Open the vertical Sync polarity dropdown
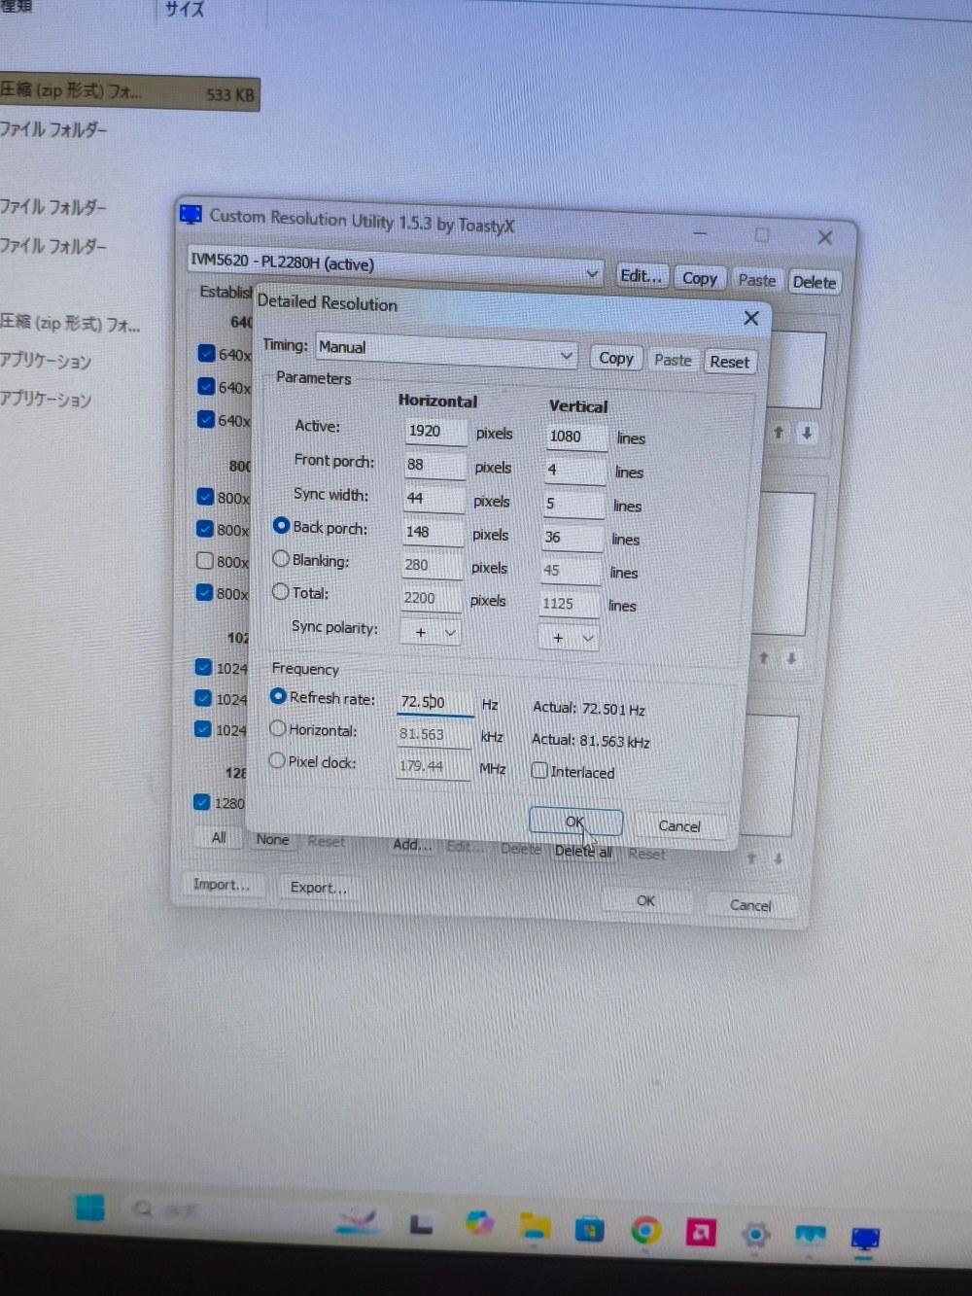This screenshot has height=1296, width=972. tap(569, 638)
